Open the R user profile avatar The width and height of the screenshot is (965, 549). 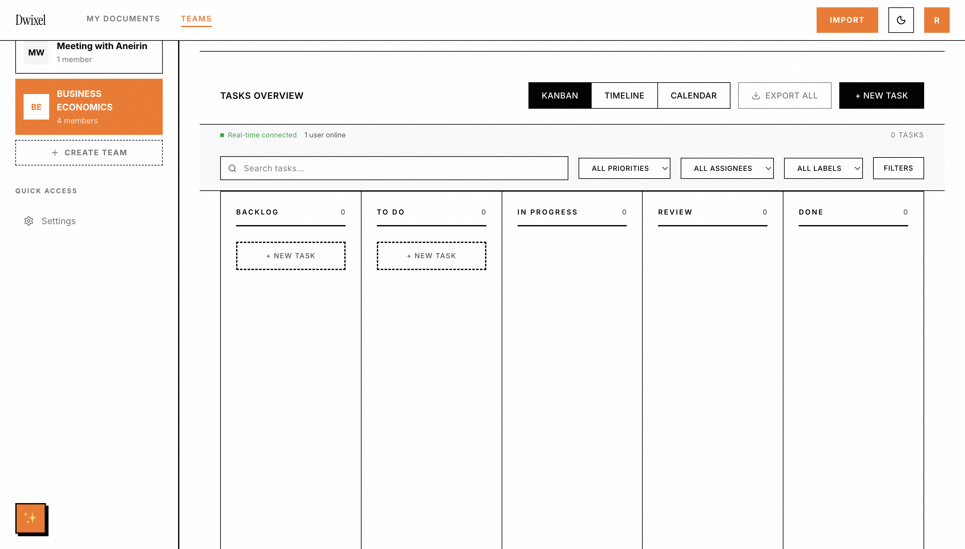coord(936,20)
